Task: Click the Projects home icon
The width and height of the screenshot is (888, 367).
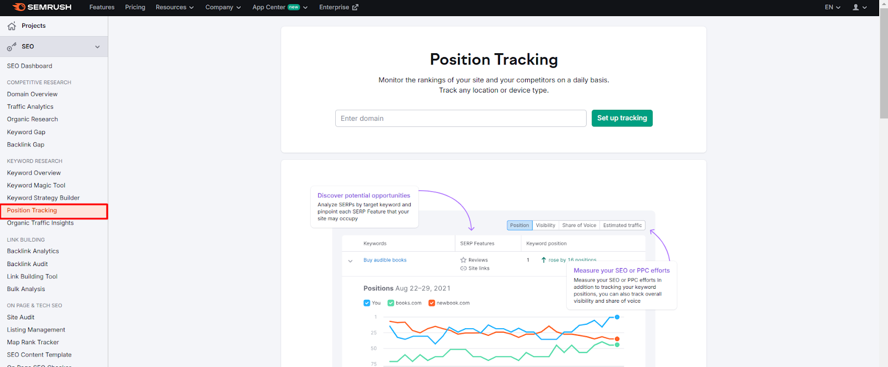Action: [x=12, y=26]
